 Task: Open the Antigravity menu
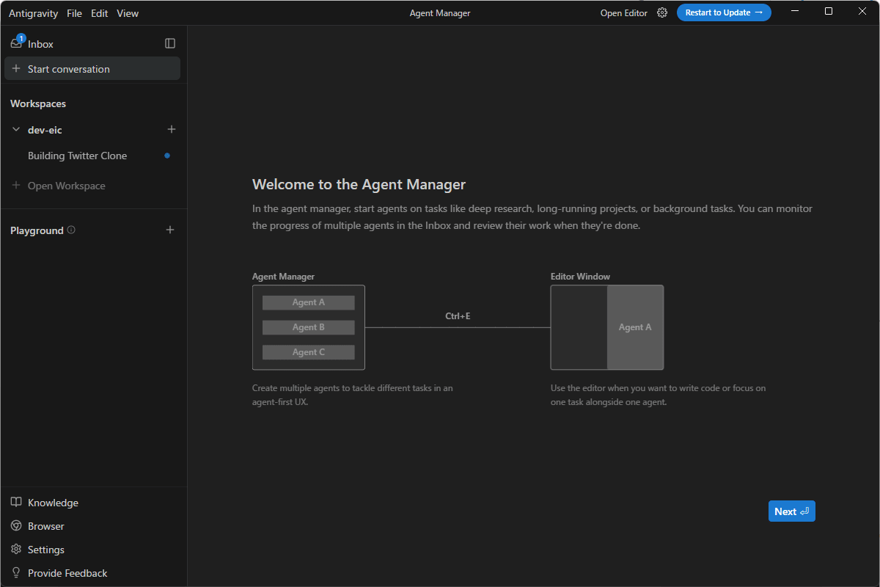pyautogui.click(x=33, y=12)
